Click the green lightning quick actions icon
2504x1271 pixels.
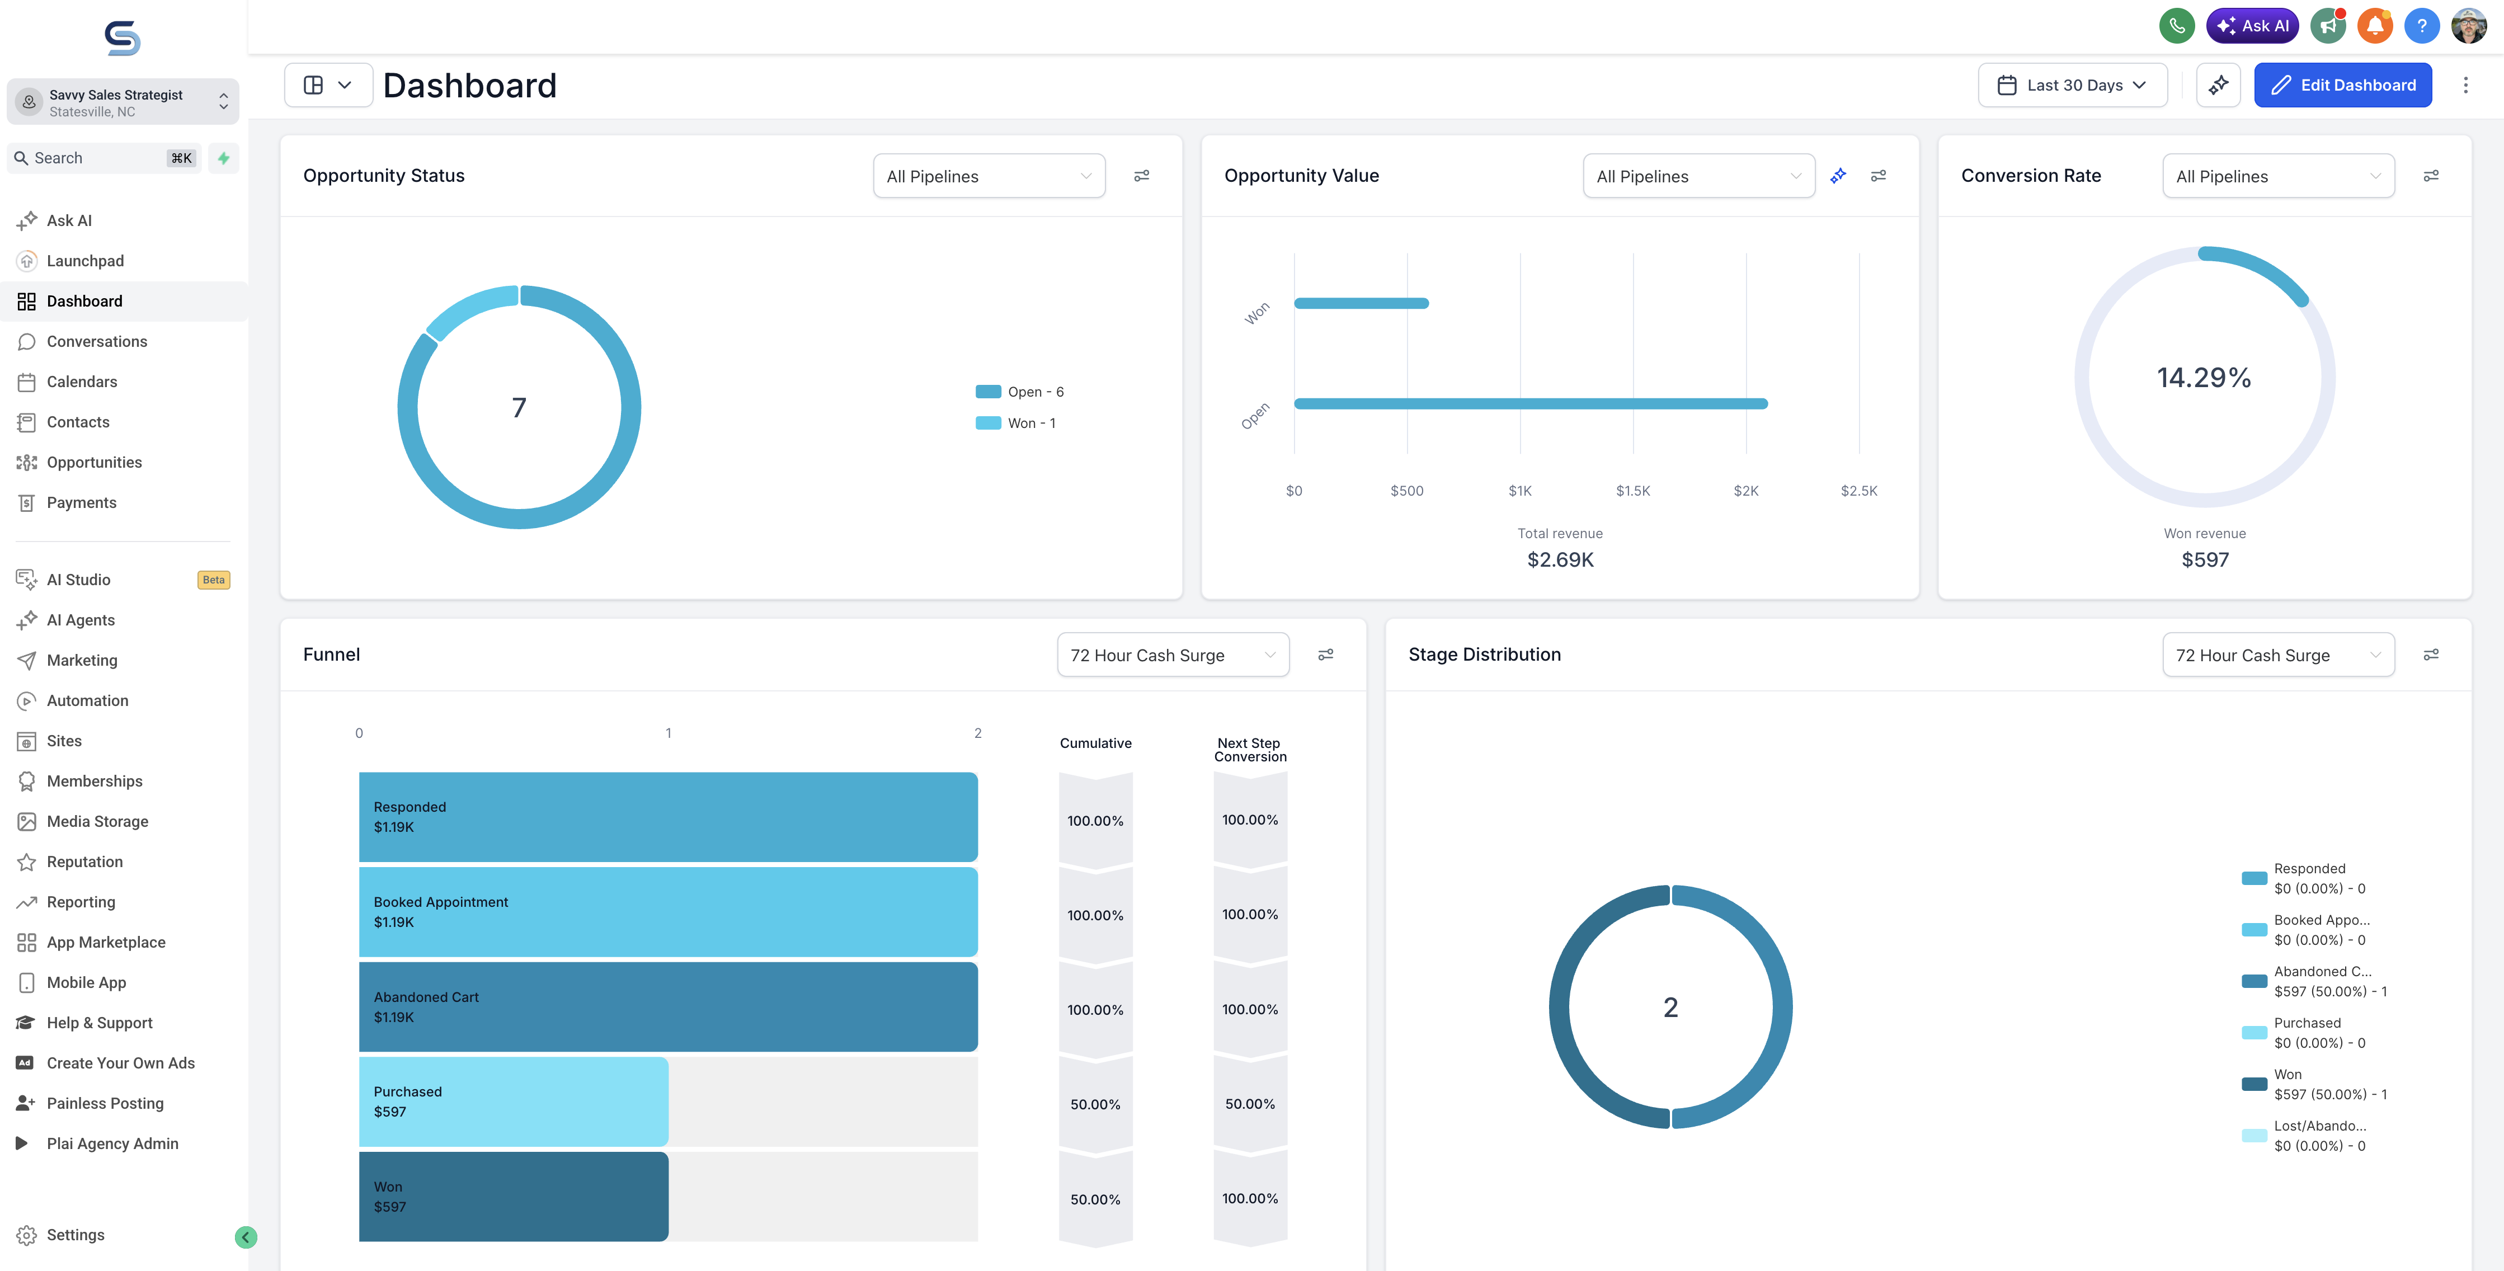pos(224,158)
